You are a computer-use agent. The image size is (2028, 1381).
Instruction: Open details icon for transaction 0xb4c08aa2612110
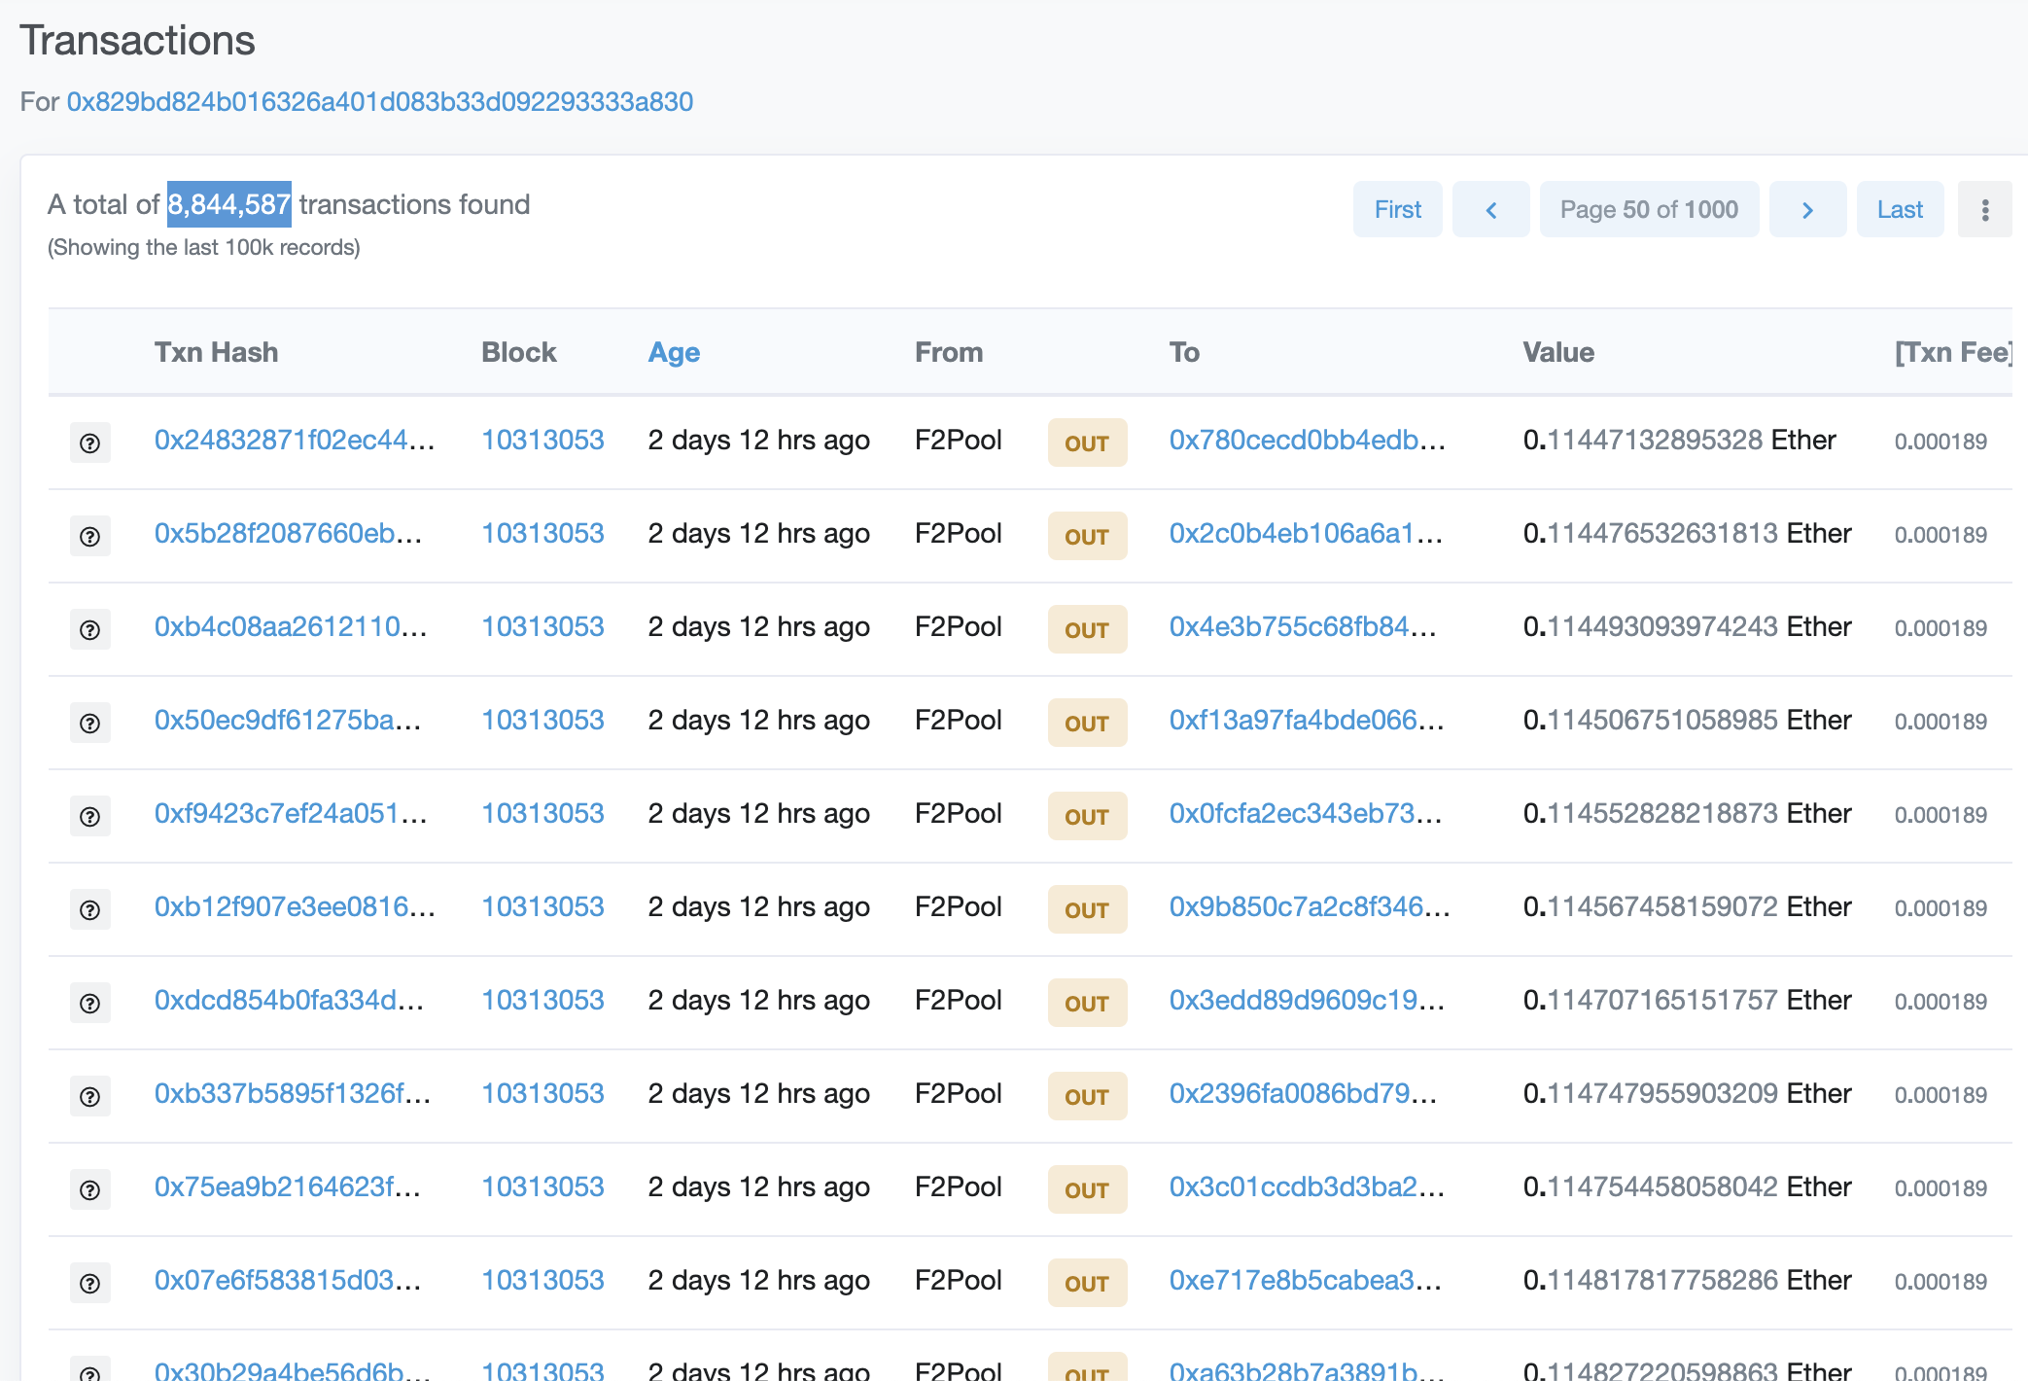[89, 629]
